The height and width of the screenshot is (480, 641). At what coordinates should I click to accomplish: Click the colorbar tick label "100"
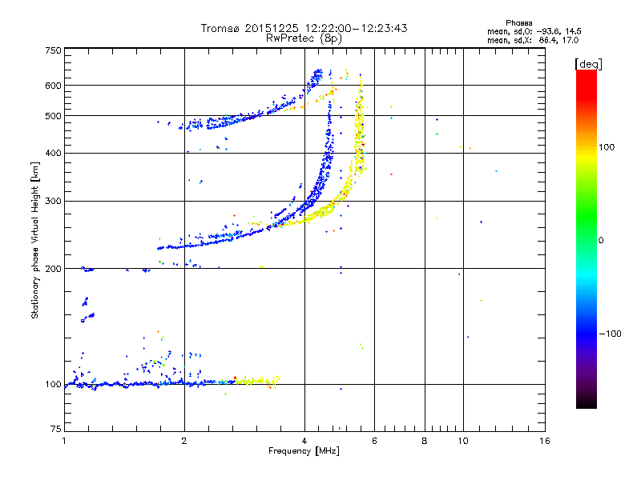(607, 147)
